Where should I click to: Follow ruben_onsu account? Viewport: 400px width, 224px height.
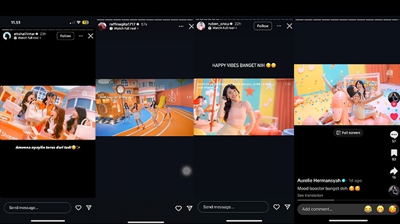pyautogui.click(x=263, y=26)
